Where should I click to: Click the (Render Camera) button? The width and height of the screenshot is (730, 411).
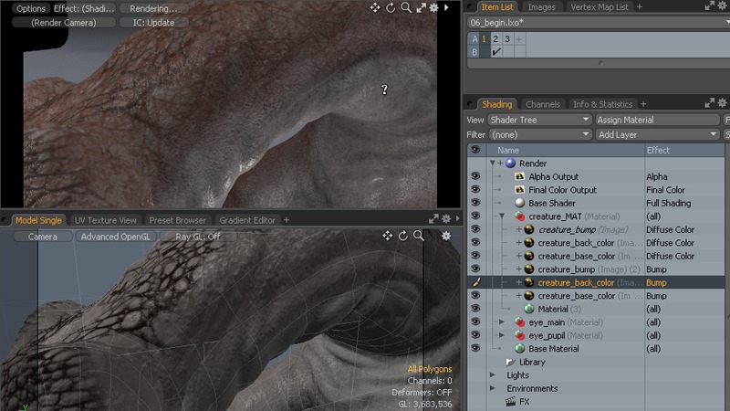[x=64, y=22]
